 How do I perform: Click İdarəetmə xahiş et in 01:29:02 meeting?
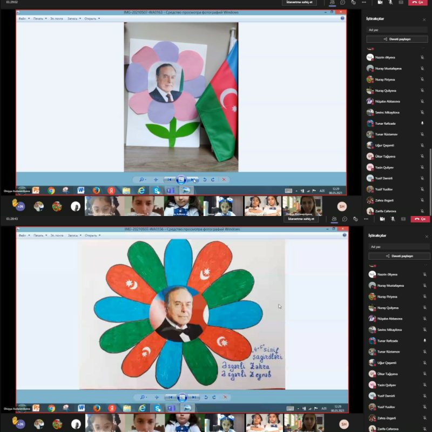click(299, 2)
